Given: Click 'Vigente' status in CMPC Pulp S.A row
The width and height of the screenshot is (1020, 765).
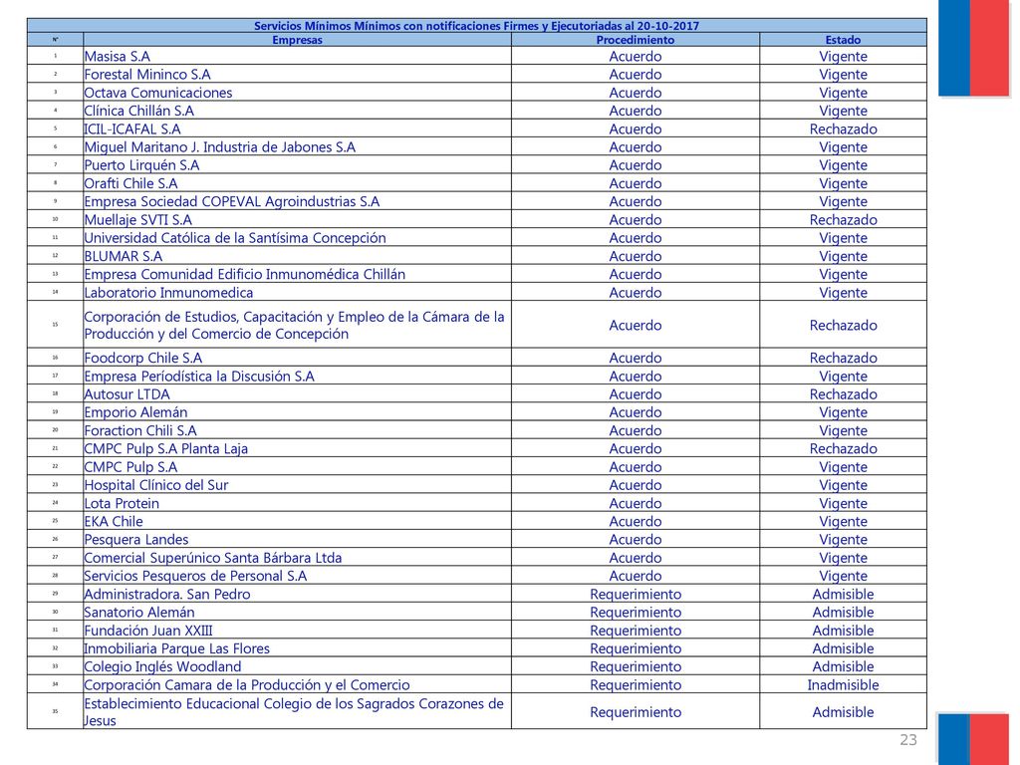Looking at the screenshot, I should [843, 467].
